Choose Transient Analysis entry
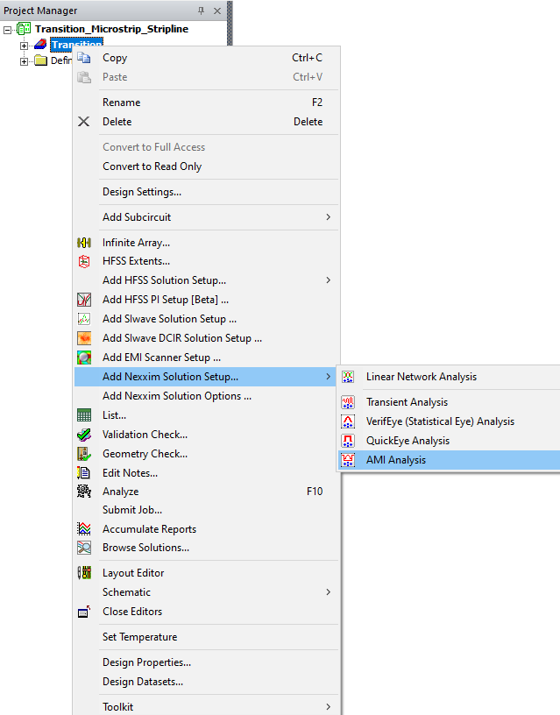This screenshot has height=715, width=560. 450,402
